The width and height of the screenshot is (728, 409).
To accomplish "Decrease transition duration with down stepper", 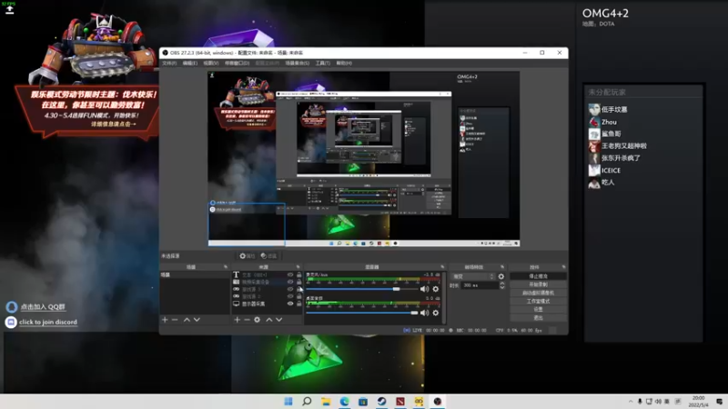I will tap(502, 287).
